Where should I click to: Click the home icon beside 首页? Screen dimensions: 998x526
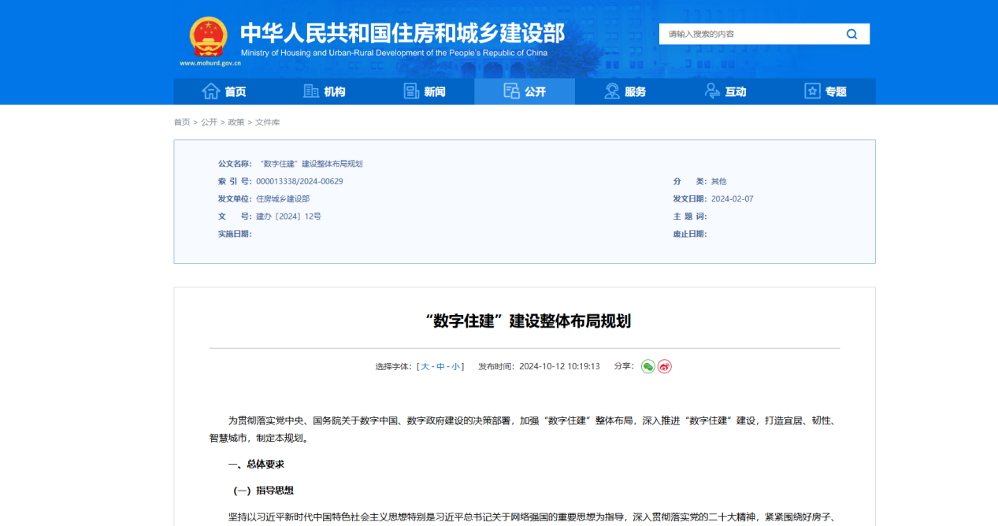(x=210, y=91)
